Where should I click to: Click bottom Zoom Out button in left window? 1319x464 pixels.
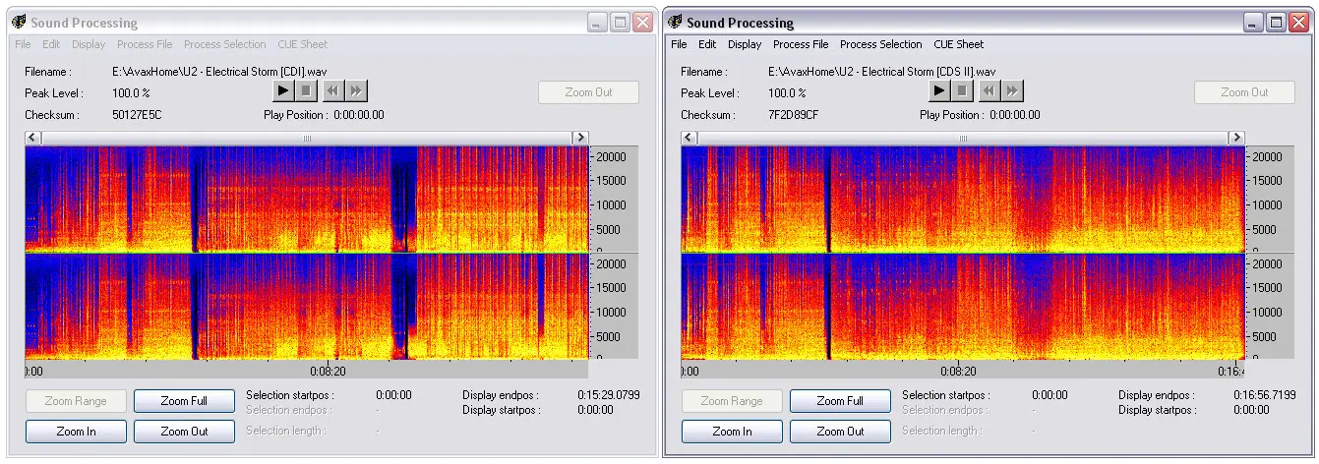(x=184, y=431)
